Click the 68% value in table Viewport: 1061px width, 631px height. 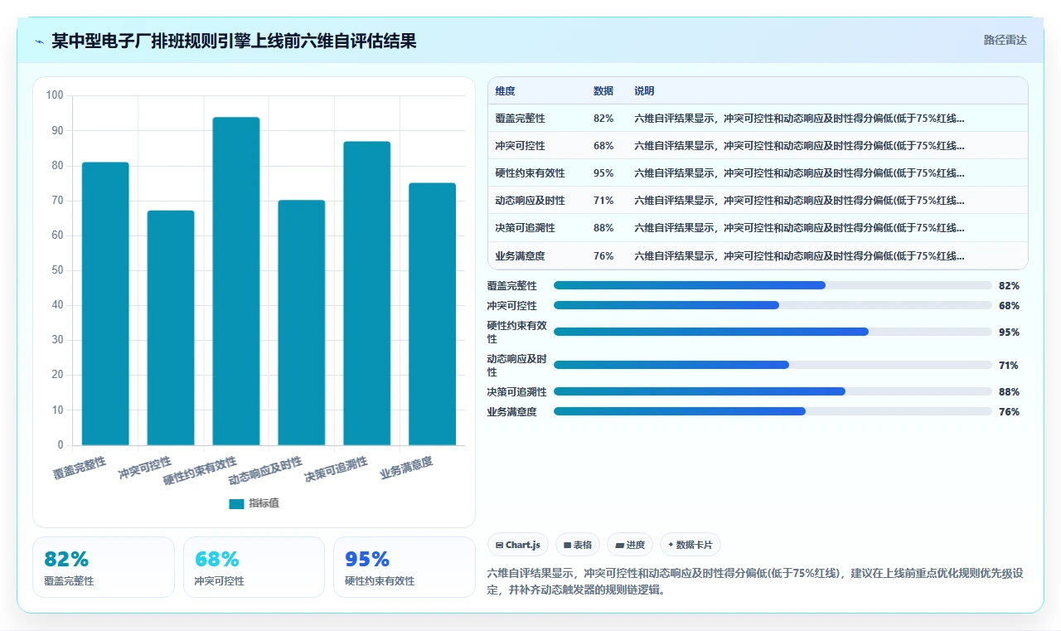click(x=603, y=146)
